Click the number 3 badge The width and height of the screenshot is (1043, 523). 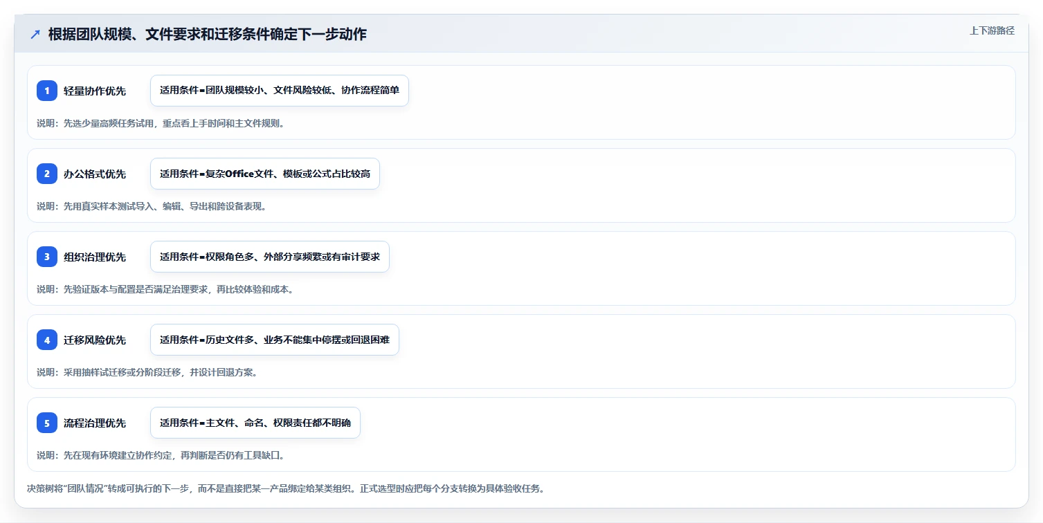pyautogui.click(x=47, y=257)
